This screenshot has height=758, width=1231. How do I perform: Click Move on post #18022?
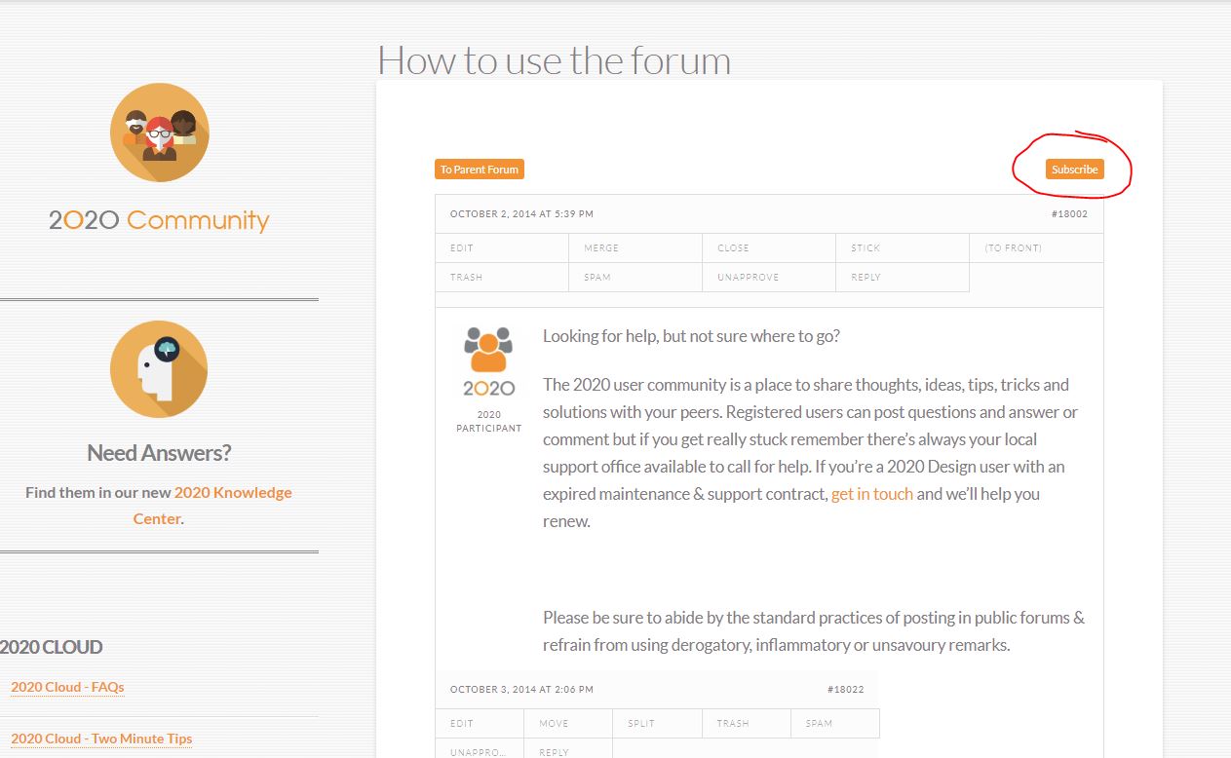(554, 724)
